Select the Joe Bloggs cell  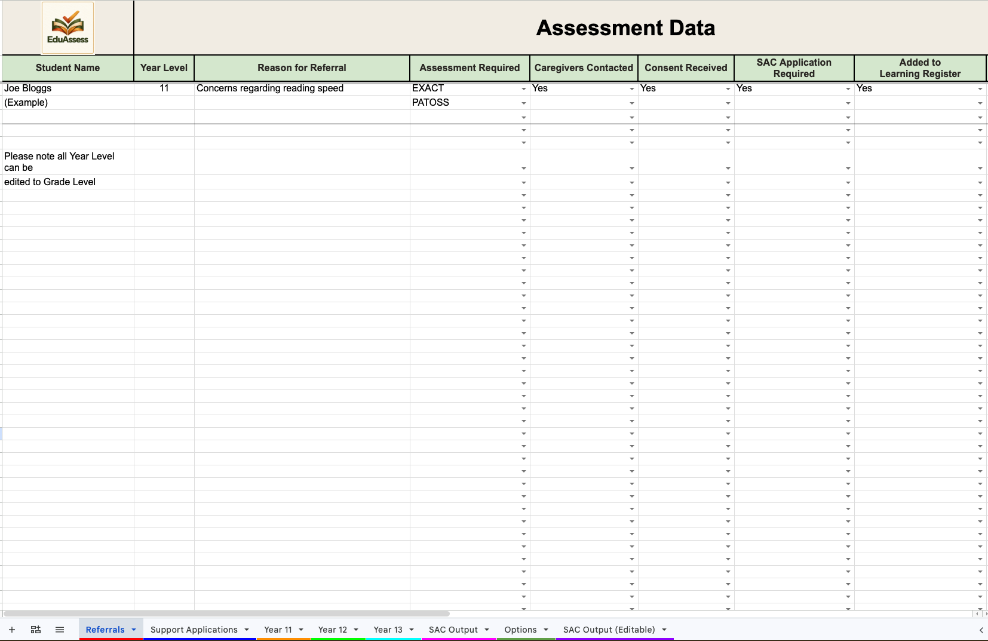tap(67, 88)
